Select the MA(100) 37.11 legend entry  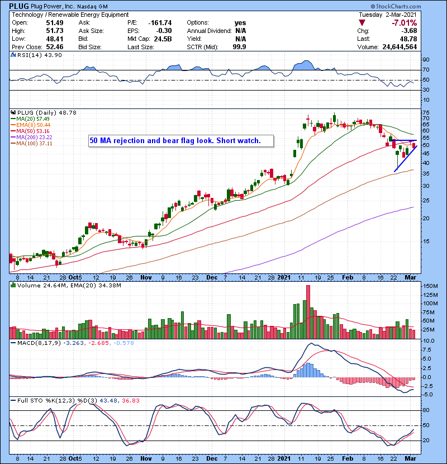tap(31, 144)
